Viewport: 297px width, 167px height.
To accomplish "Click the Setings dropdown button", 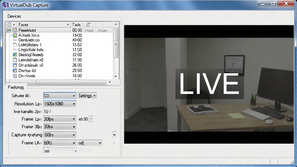I will coord(87,96).
